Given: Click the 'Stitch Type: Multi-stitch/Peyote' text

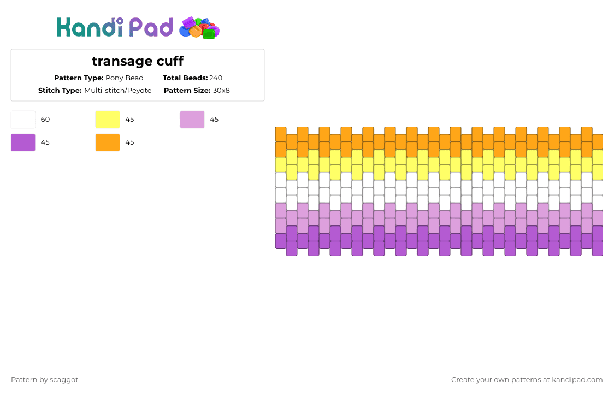Looking at the screenshot, I should tap(95, 91).
